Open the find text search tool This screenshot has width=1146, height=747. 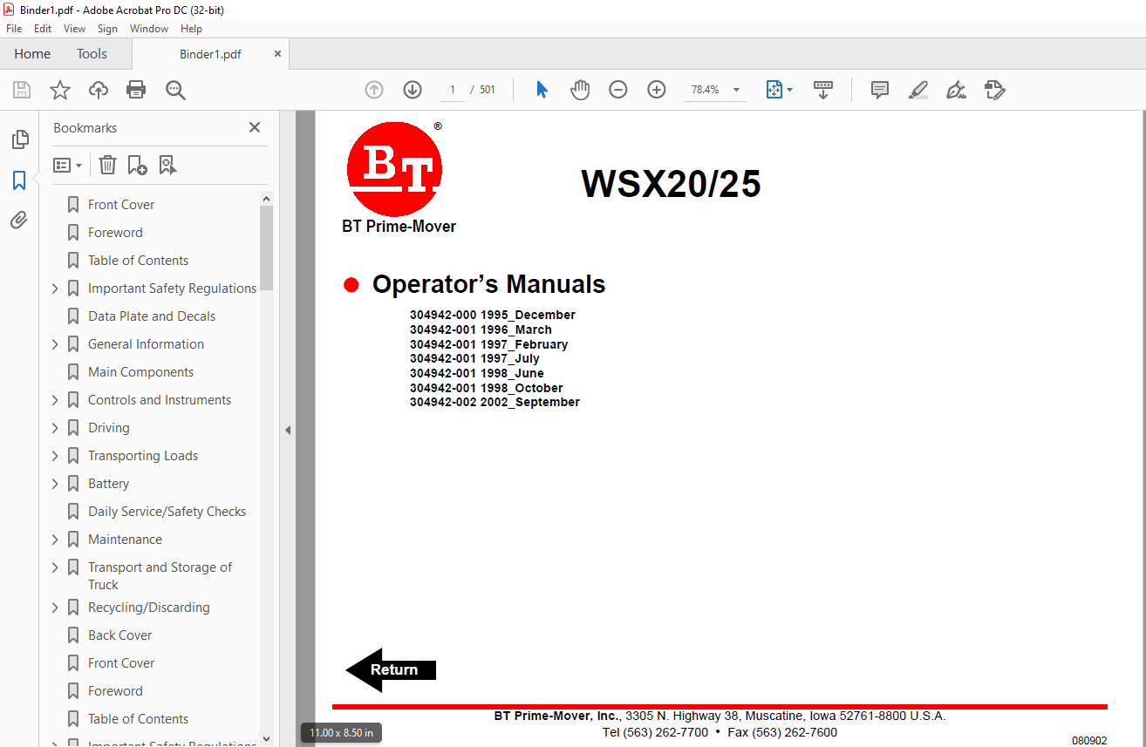(175, 90)
